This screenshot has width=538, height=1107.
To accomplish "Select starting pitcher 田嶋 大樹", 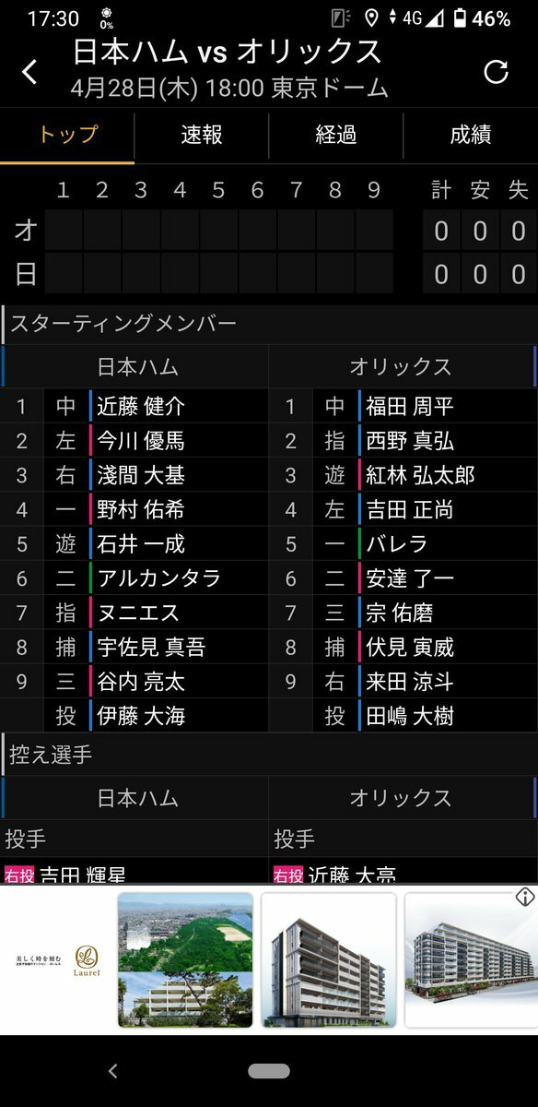I will pos(410,716).
